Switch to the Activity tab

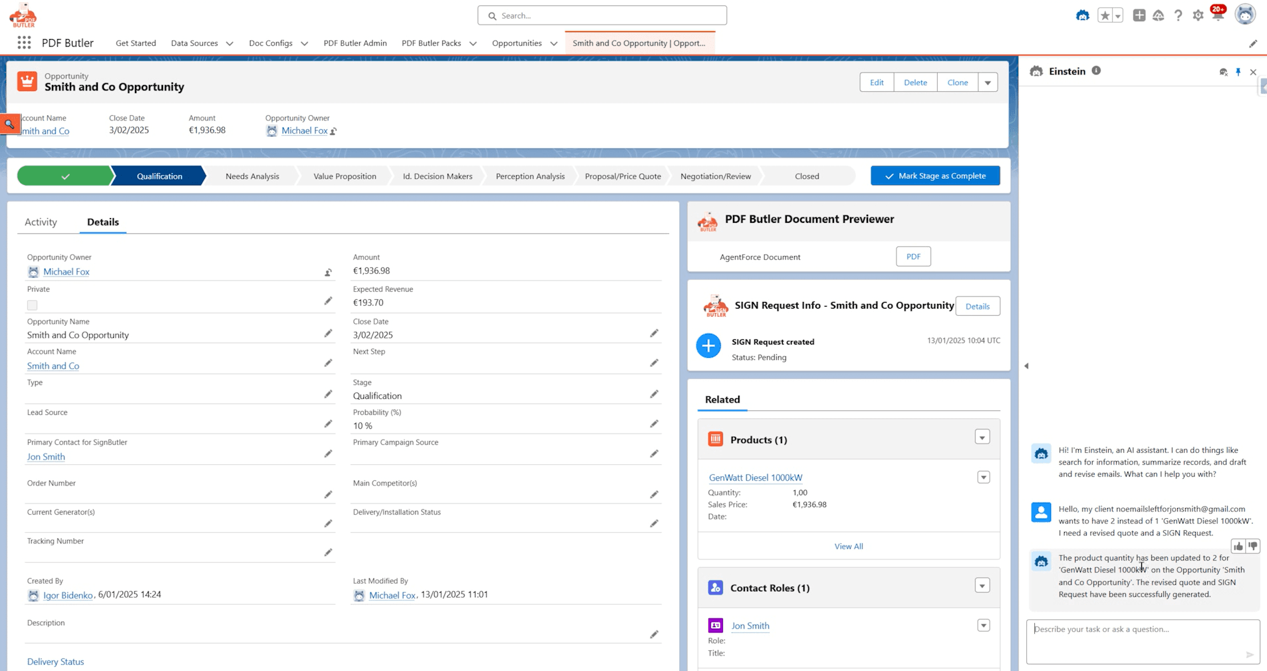pyautogui.click(x=41, y=222)
